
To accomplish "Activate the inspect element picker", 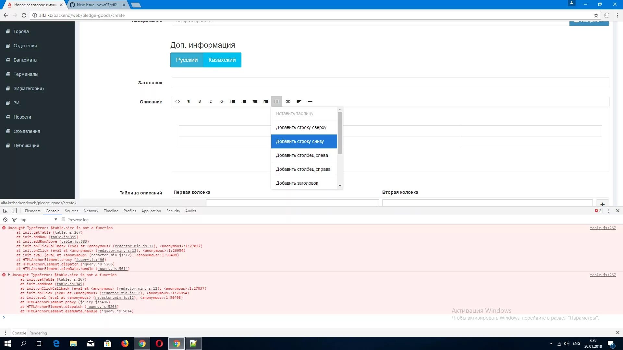I will pos(5,211).
